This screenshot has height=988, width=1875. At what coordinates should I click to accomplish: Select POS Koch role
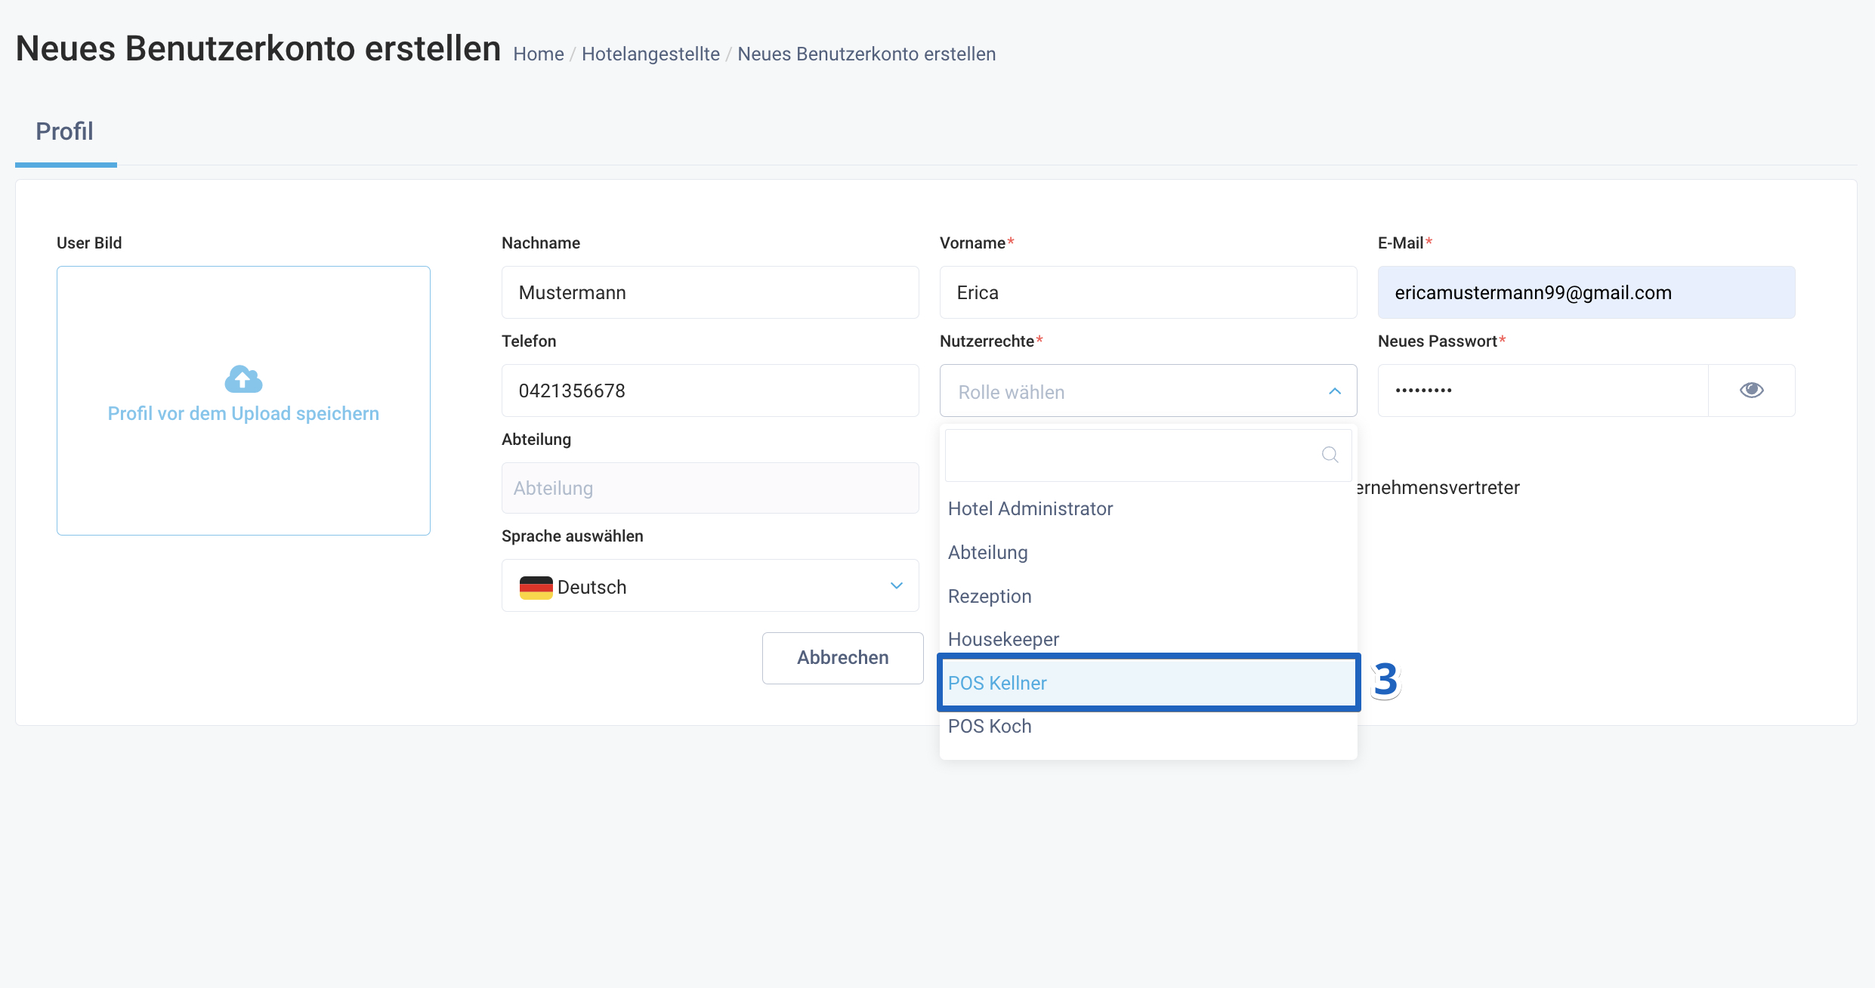point(1148,726)
